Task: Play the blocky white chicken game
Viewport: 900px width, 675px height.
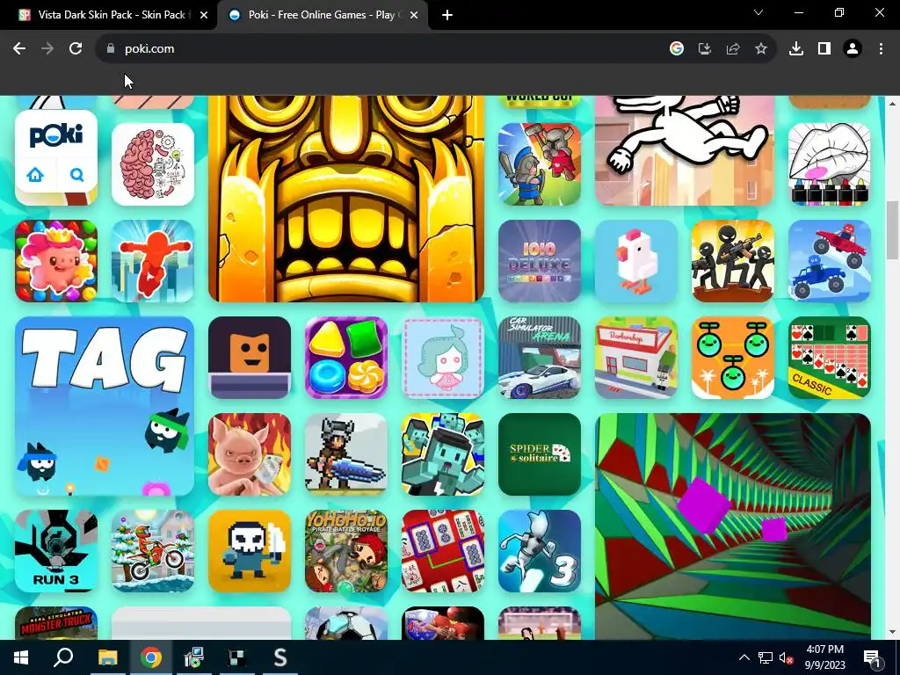Action: (636, 261)
